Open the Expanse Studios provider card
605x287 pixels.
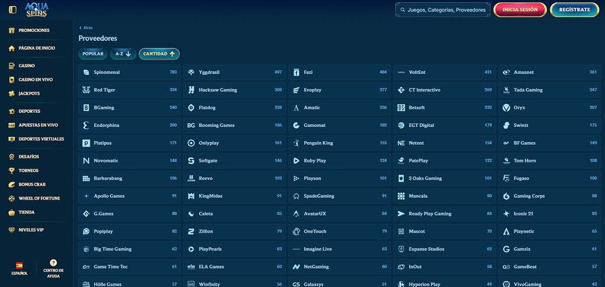(x=444, y=250)
